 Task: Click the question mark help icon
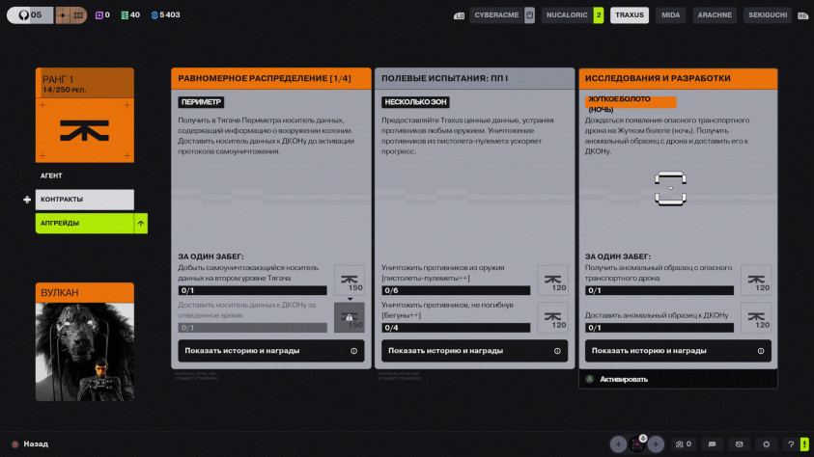[791, 444]
